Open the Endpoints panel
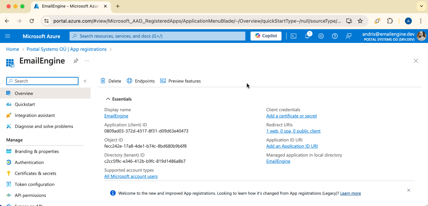Image resolution: width=428 pixels, height=206 pixels. (x=140, y=81)
